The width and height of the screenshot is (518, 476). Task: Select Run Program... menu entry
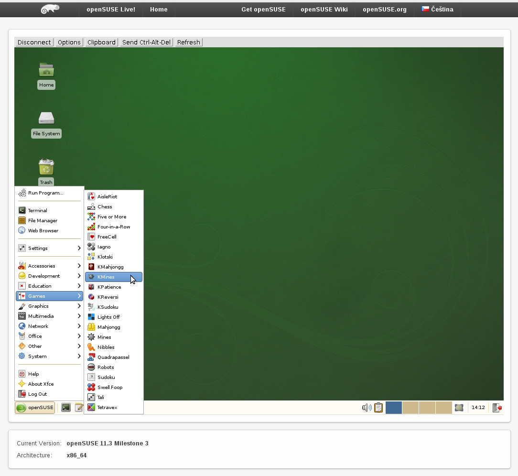click(50, 193)
